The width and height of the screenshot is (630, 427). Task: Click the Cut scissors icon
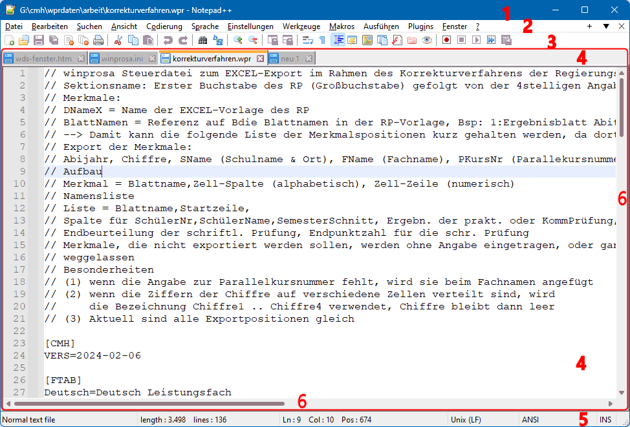pyautogui.click(x=118, y=40)
